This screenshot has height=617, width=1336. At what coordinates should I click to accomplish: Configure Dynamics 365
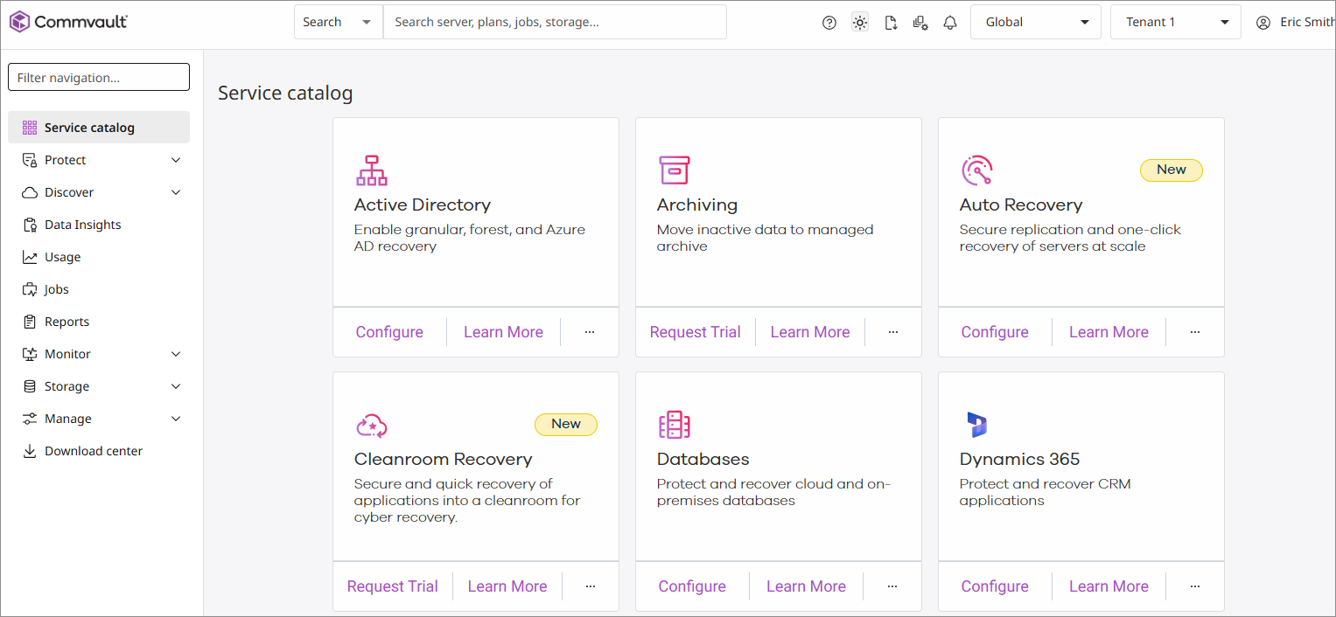995,586
